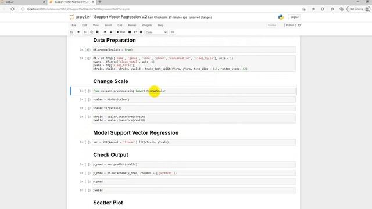The height and width of the screenshot is (209, 372).
Task: Open the cell type Code dropdown
Action: (x=156, y=33)
